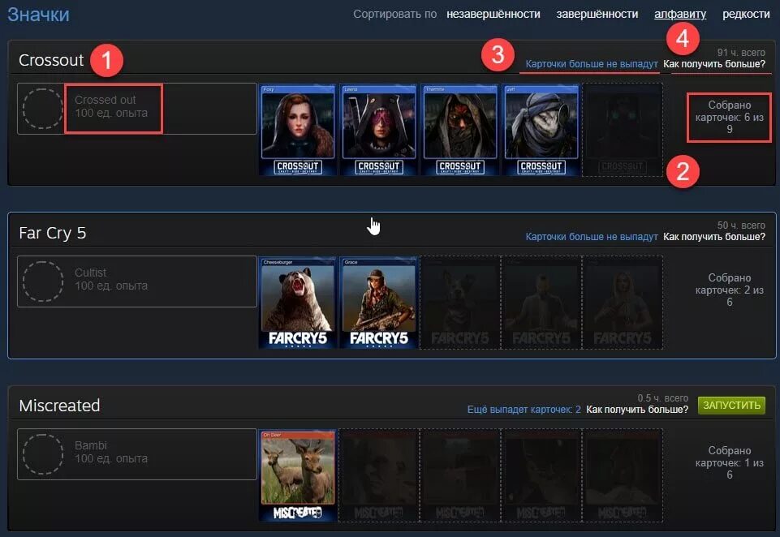Sort badges by редкости
This screenshot has width=780, height=537.
tap(746, 14)
